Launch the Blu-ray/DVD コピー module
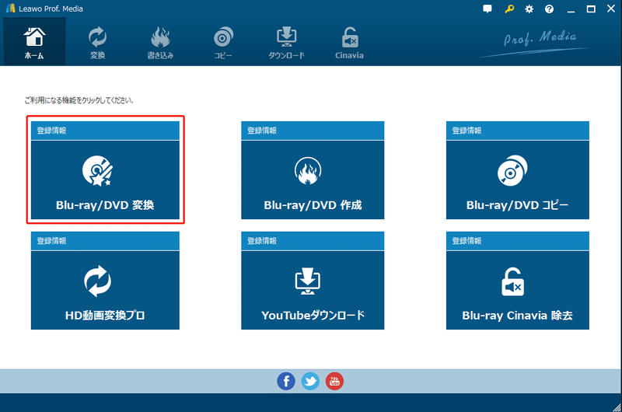The height and width of the screenshot is (412, 622). (x=518, y=180)
